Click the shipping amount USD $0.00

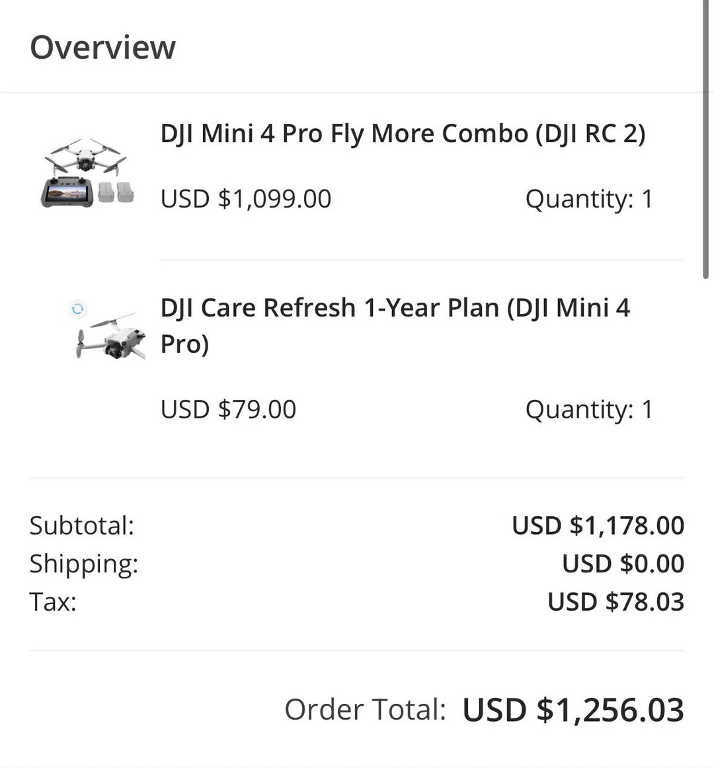[x=623, y=564]
